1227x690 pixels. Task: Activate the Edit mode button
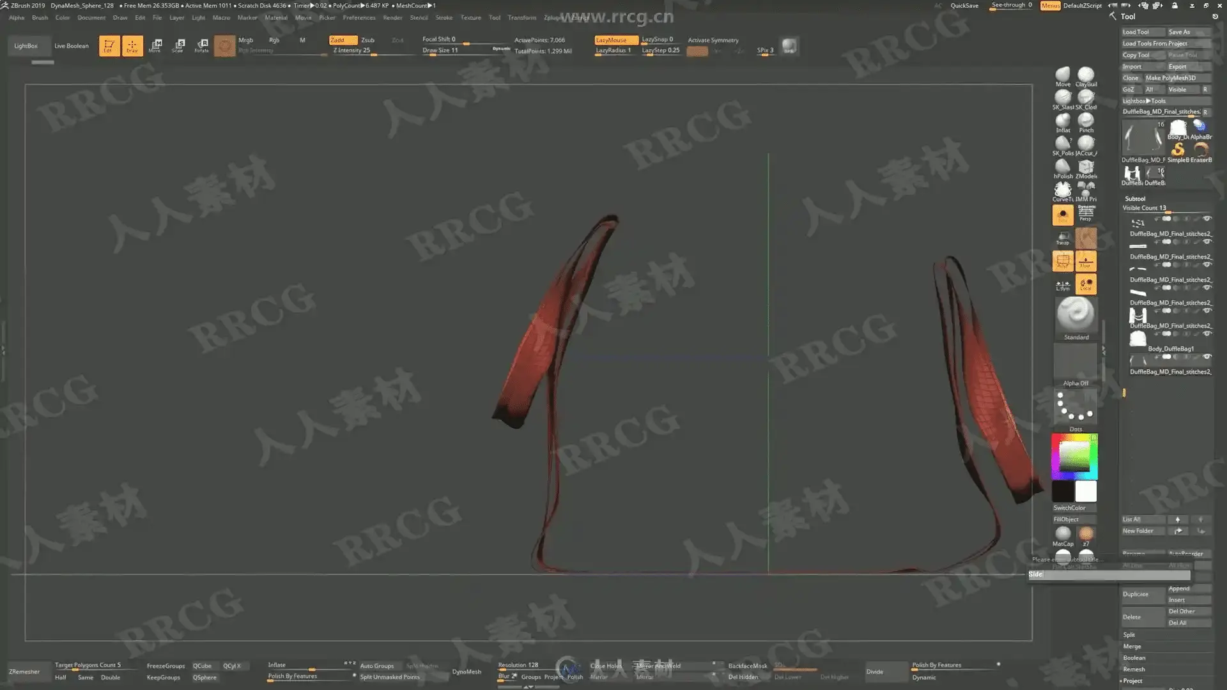[109, 46]
